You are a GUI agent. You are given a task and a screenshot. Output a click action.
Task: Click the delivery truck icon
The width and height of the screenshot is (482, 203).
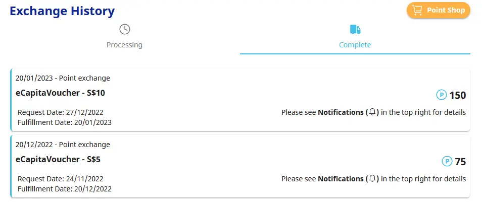point(355,30)
